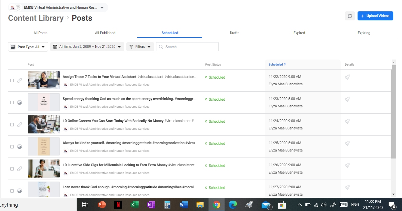
Task: Open the Expiring tab
Action: click(364, 33)
